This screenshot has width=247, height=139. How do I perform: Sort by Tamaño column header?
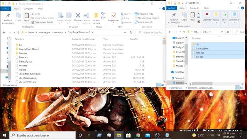point(134,39)
